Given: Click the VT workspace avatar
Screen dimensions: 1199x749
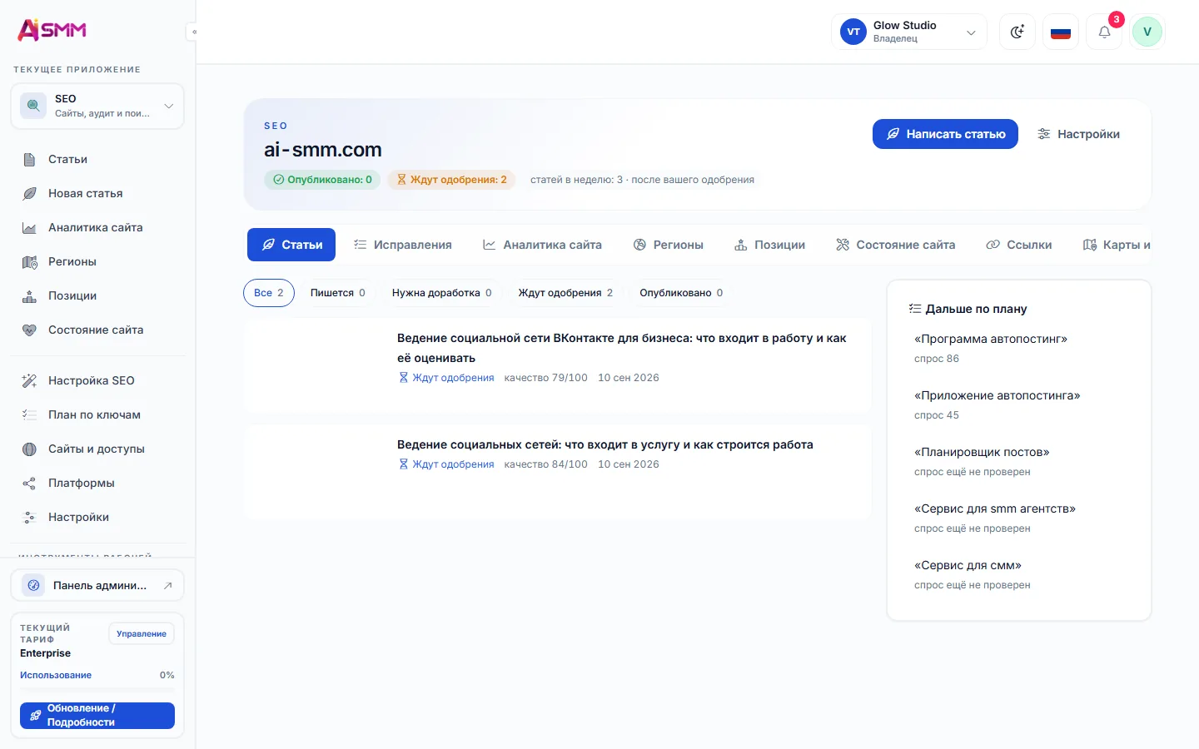Looking at the screenshot, I should 853,32.
